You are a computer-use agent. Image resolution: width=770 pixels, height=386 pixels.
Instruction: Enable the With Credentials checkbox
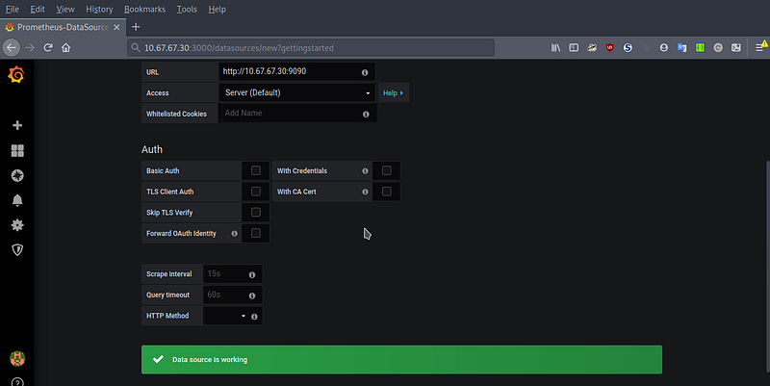[387, 170]
